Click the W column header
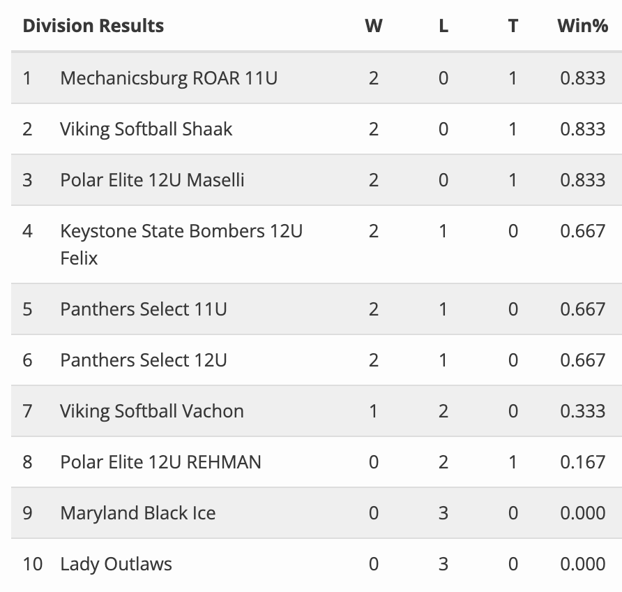Screen dimensions: 622x592 (x=374, y=26)
